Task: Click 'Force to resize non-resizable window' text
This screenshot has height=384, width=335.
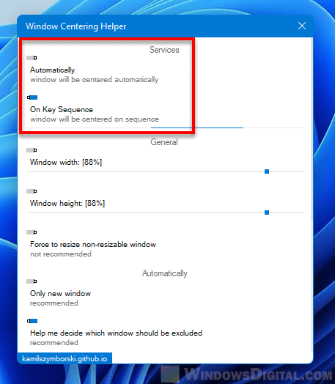Action: (93, 245)
